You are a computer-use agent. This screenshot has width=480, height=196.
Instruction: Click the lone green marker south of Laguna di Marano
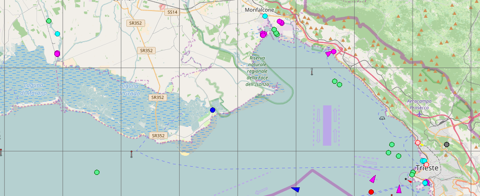click(x=97, y=172)
